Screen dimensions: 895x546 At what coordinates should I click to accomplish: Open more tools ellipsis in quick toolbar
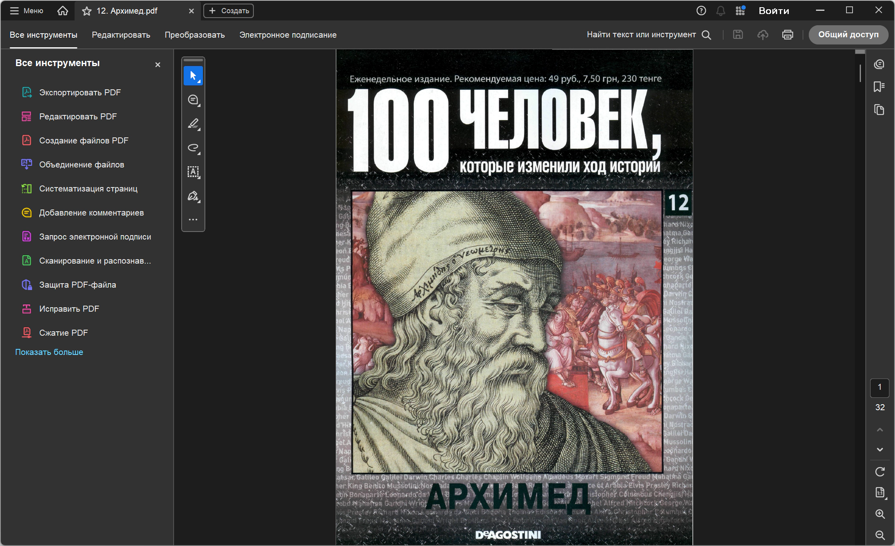coord(193,220)
